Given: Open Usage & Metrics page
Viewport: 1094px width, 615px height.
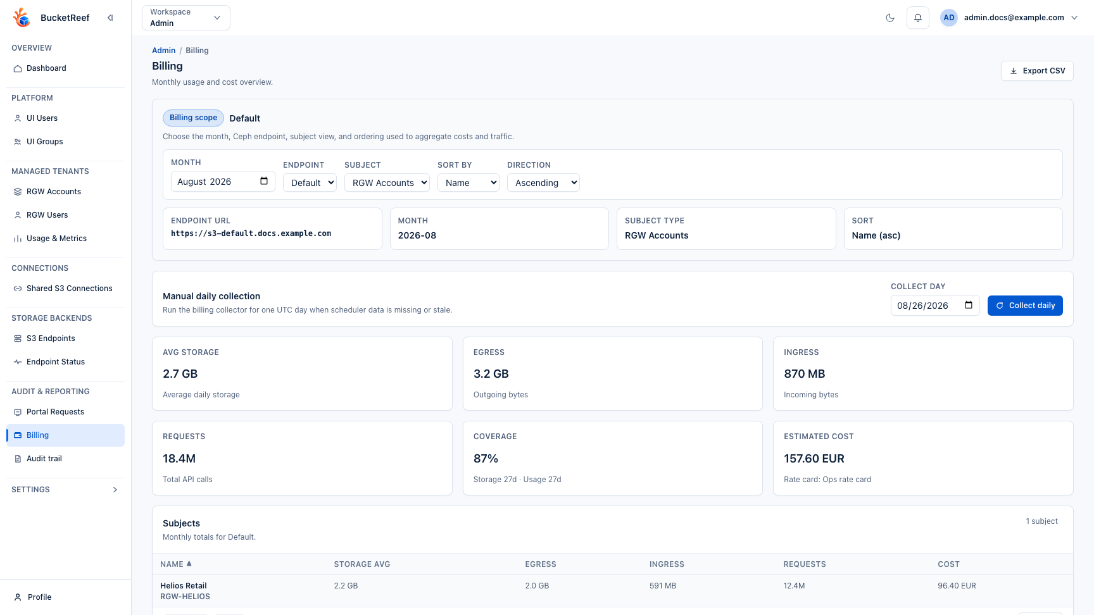Looking at the screenshot, I should click(65, 239).
